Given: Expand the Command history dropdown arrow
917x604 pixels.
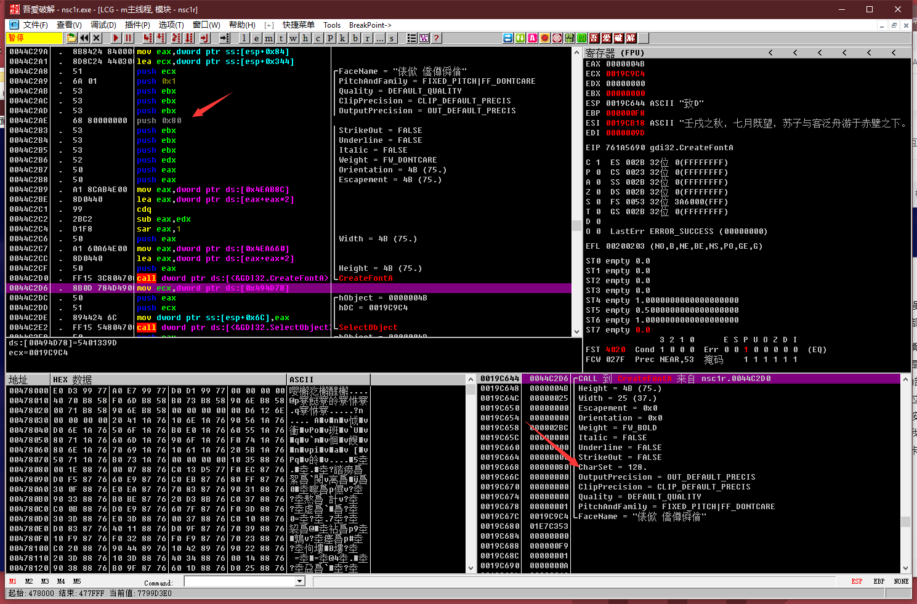Looking at the screenshot, I should [300, 581].
